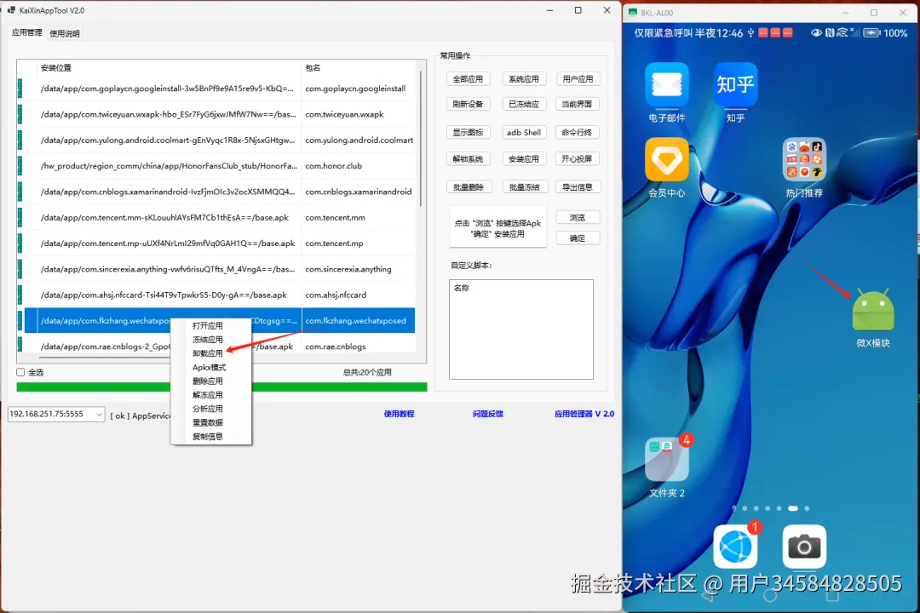Click inside the 自定义脚本 name list box
920x613 pixels.
coord(521,329)
